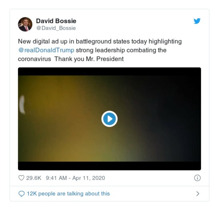Click the white blurred shape in video
Image resolution: width=219 pixels, height=211 pixels.
22,104
